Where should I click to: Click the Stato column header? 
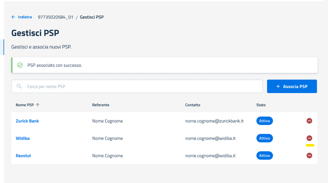click(261, 105)
